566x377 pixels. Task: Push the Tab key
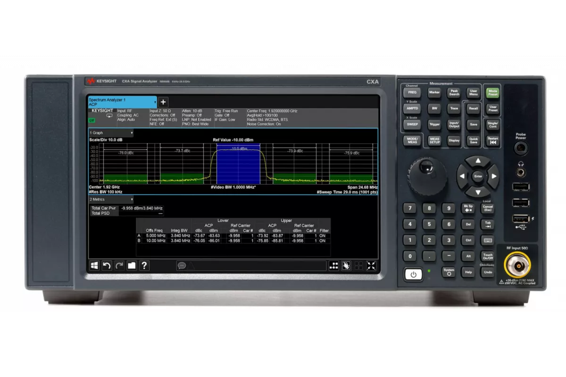pyautogui.click(x=488, y=224)
